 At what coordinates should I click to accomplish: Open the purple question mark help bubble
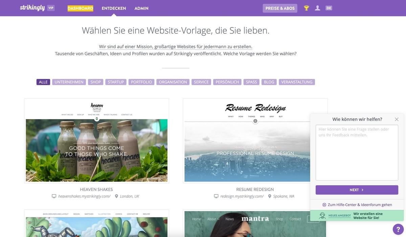click(398, 229)
